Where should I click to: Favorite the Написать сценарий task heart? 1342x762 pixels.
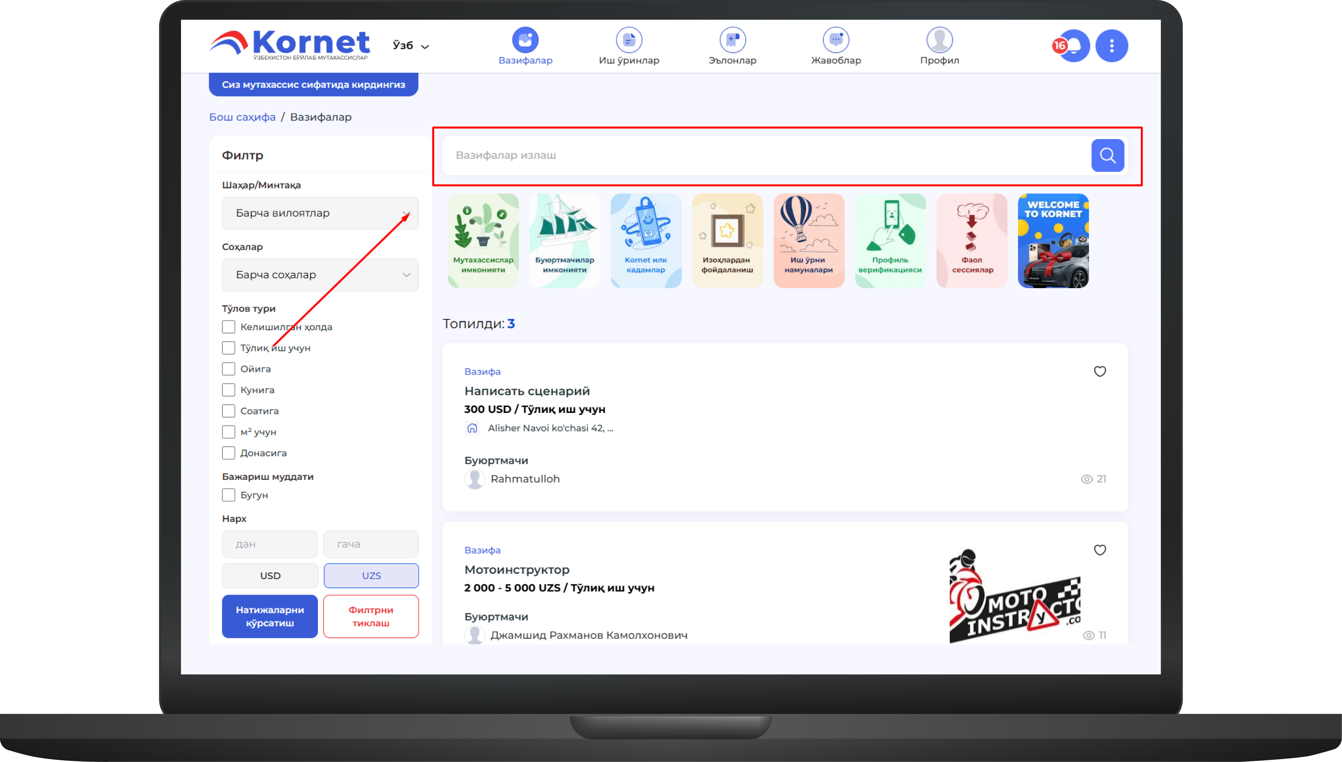pyautogui.click(x=1100, y=372)
